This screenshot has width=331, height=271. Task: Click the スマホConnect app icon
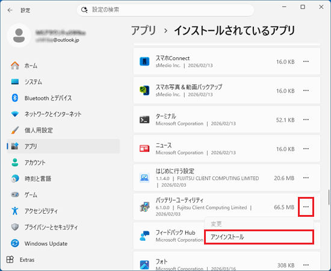144,61
